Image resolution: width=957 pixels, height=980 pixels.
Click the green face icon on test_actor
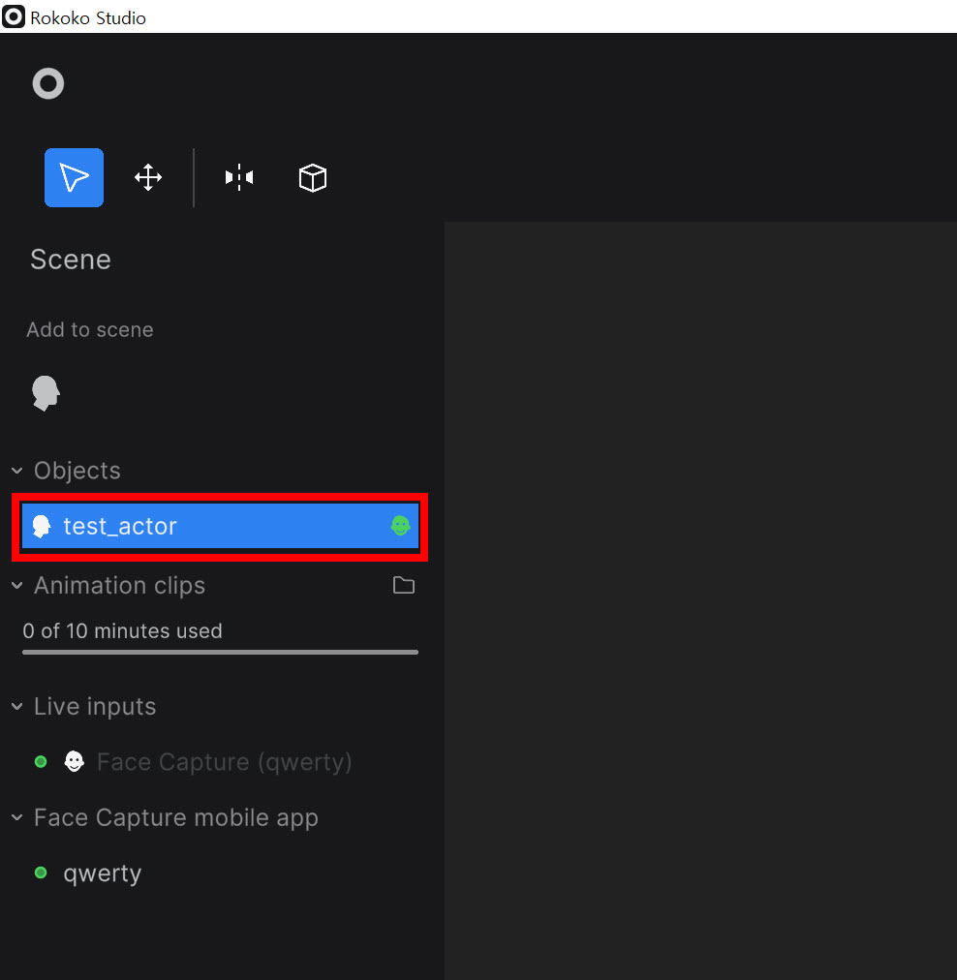pos(401,526)
